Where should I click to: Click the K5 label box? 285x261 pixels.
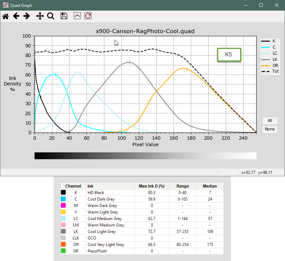[229, 54]
